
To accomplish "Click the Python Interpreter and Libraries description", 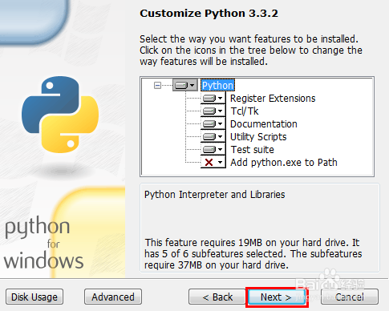I will [x=215, y=195].
